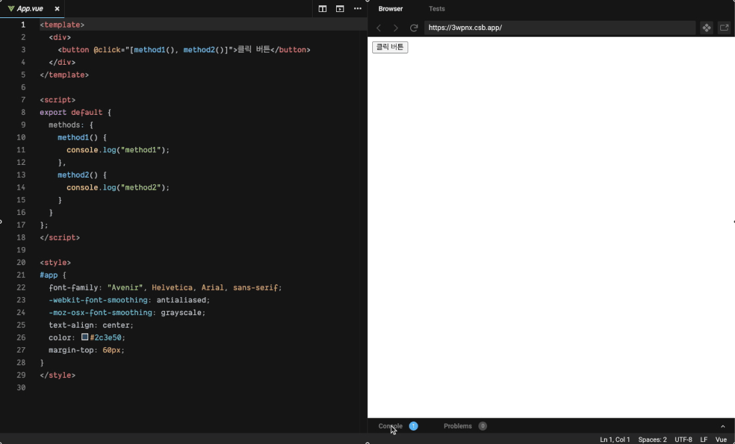Toggle the preview panel icon
The height and width of the screenshot is (444, 735).
click(x=340, y=9)
